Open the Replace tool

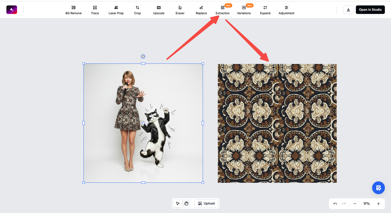pyautogui.click(x=201, y=10)
